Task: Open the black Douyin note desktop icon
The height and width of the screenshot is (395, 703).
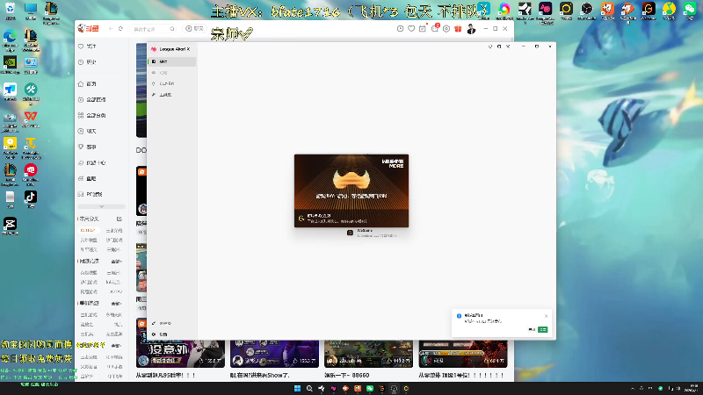Action: 31,199
